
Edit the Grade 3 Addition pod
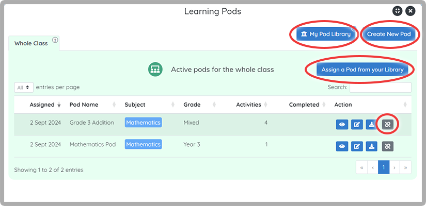(x=357, y=124)
